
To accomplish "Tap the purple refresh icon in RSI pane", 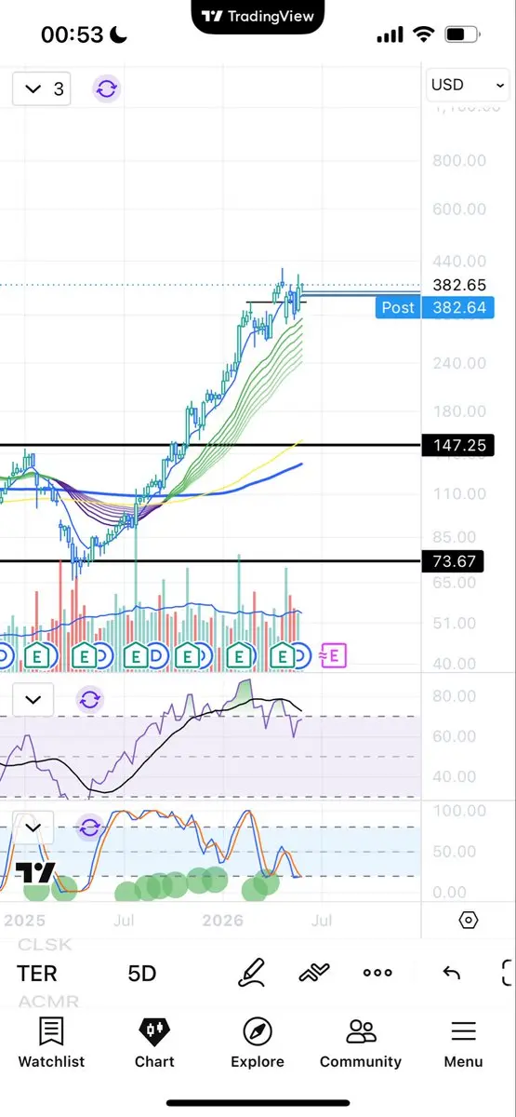I will [89, 699].
